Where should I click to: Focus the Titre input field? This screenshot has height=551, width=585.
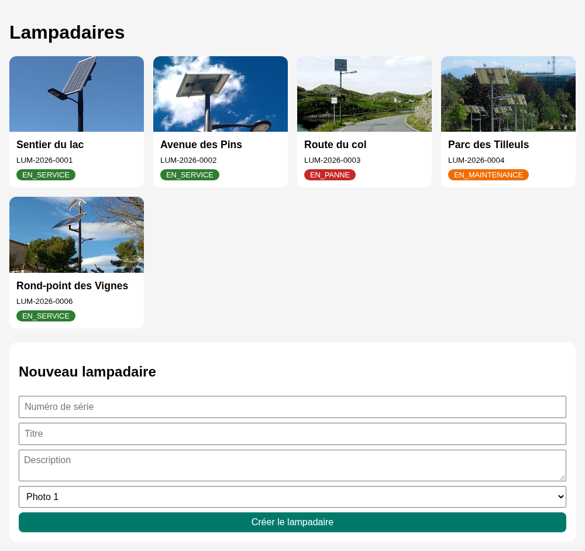coord(292,434)
